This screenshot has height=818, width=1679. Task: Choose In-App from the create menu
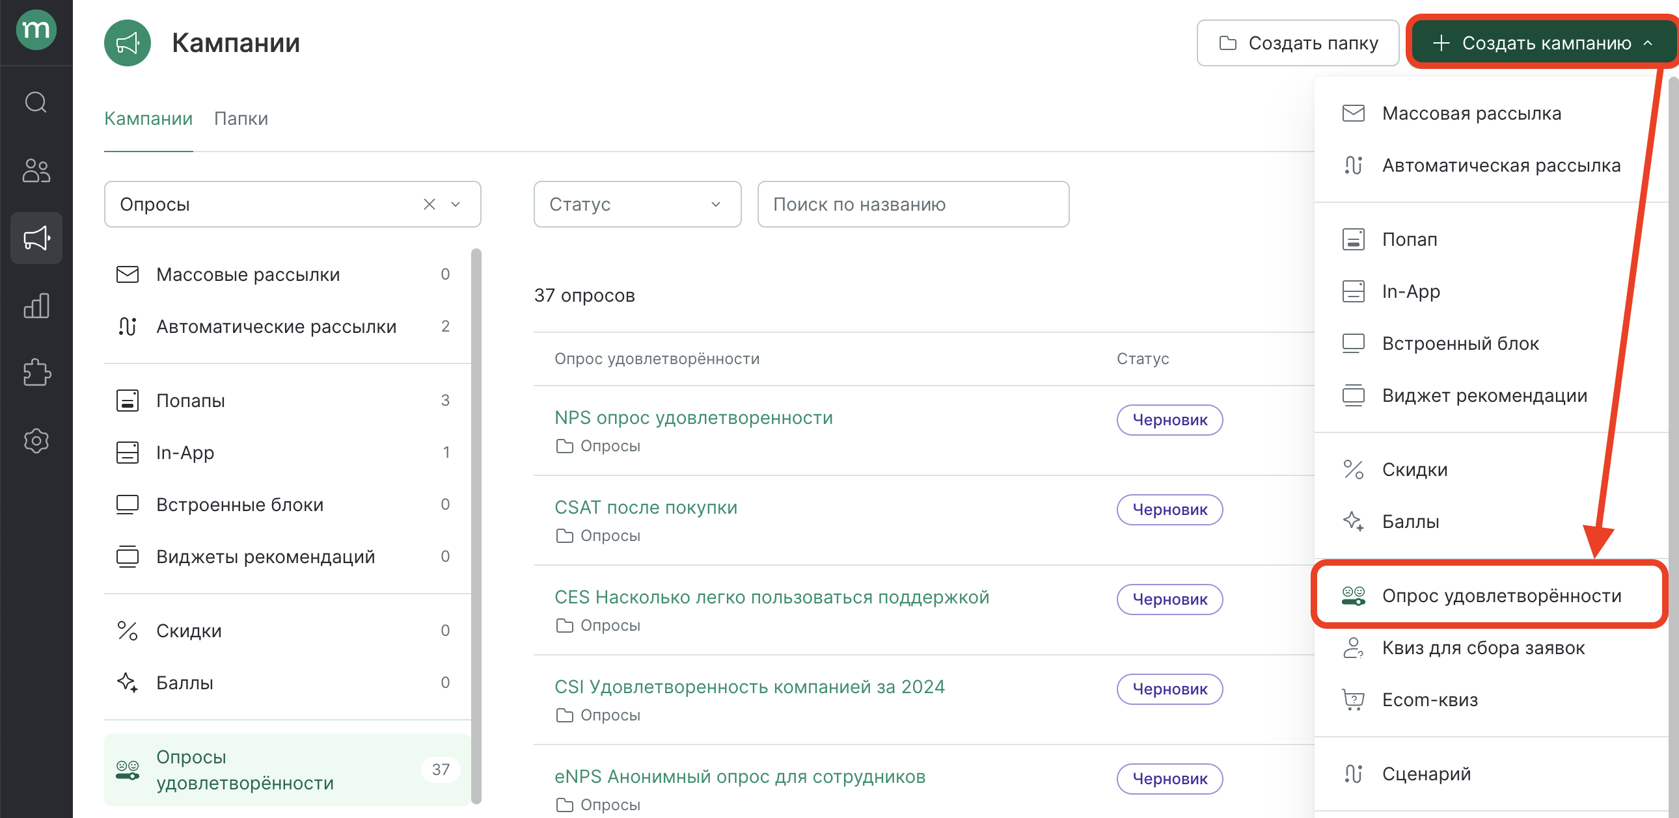click(1490, 292)
